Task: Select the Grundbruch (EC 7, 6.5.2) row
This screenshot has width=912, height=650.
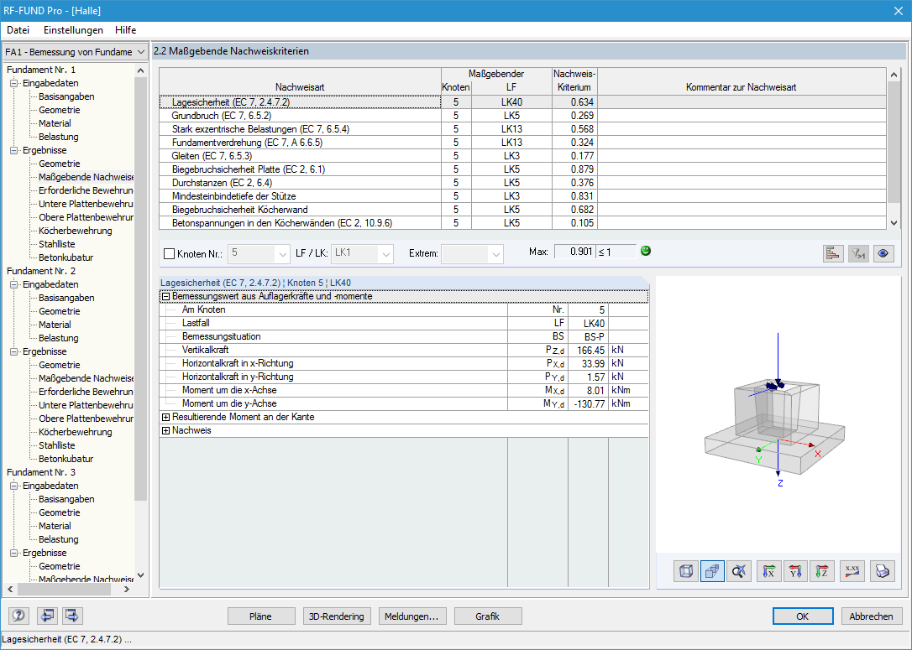Action: pos(522,116)
